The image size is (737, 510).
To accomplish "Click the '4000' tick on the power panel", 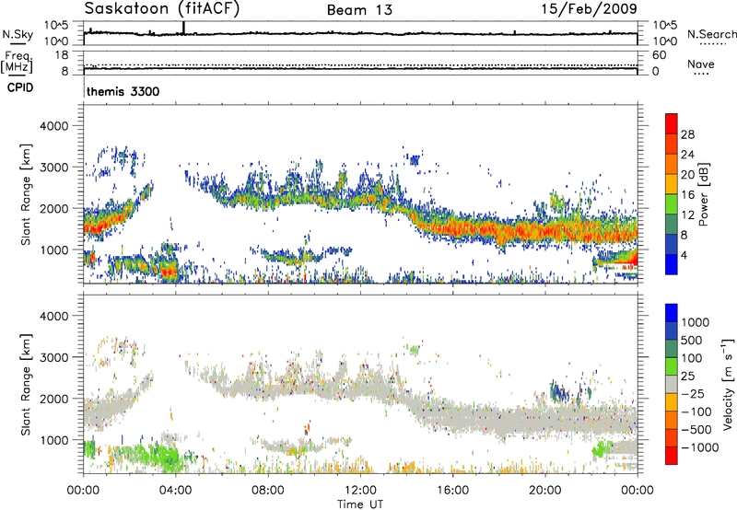I will click(53, 126).
